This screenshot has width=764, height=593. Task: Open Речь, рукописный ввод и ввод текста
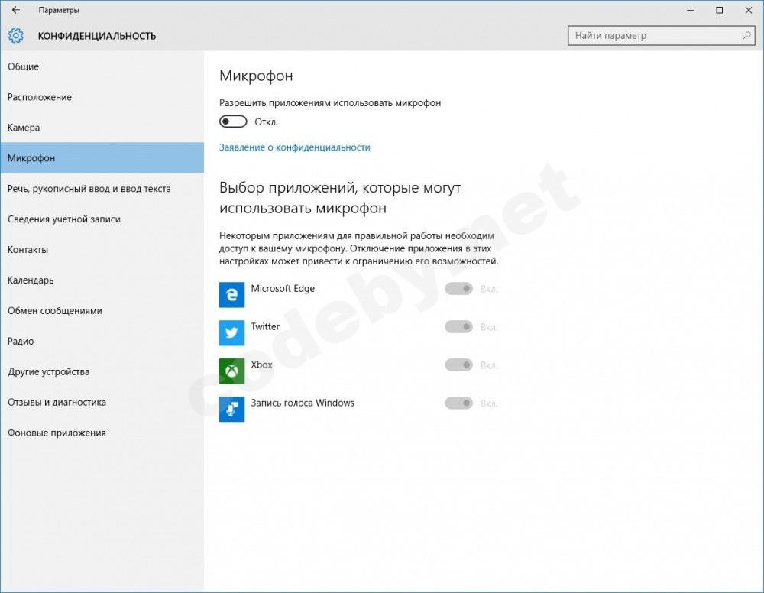(102, 189)
